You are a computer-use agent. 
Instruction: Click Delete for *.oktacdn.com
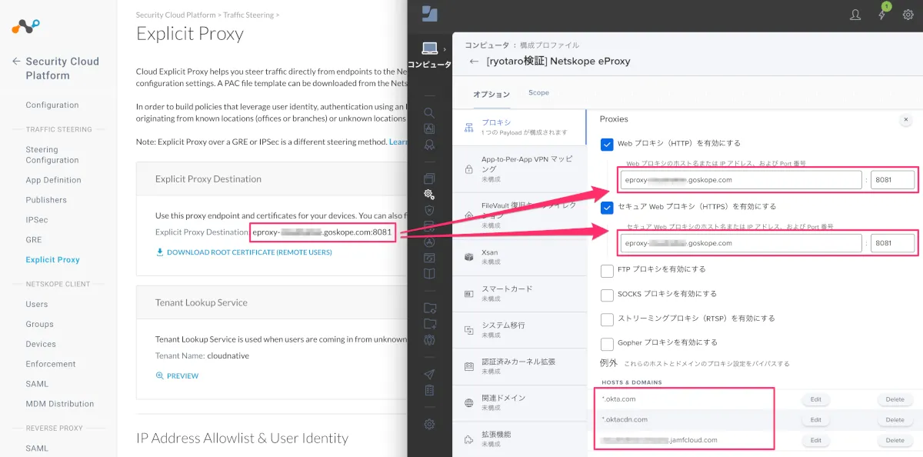pyautogui.click(x=895, y=420)
